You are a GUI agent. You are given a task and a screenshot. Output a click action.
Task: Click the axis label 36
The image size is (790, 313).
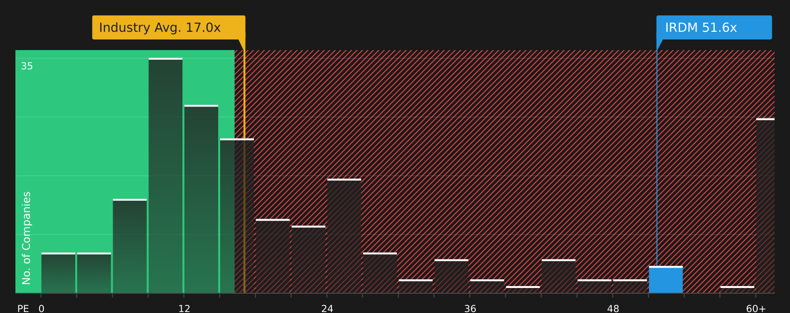click(470, 309)
